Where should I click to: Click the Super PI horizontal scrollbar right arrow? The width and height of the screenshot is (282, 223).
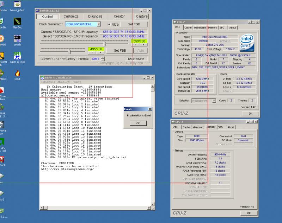click(149, 208)
